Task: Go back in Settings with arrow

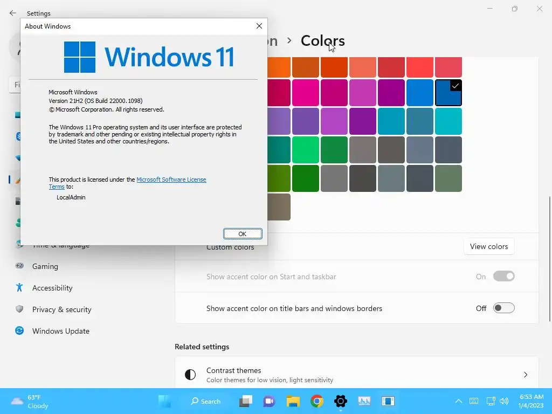Action: click(x=13, y=13)
